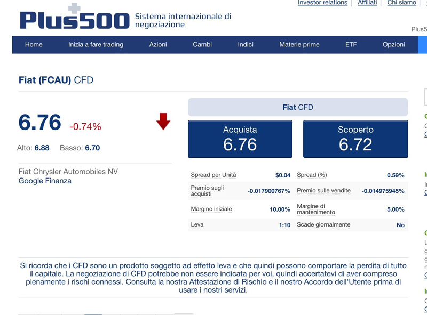Viewport: 427px width, 315px height.
Task: Click the Leva label
Action: [x=197, y=225]
